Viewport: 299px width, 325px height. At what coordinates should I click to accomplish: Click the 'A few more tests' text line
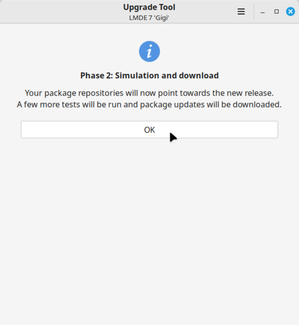149,105
